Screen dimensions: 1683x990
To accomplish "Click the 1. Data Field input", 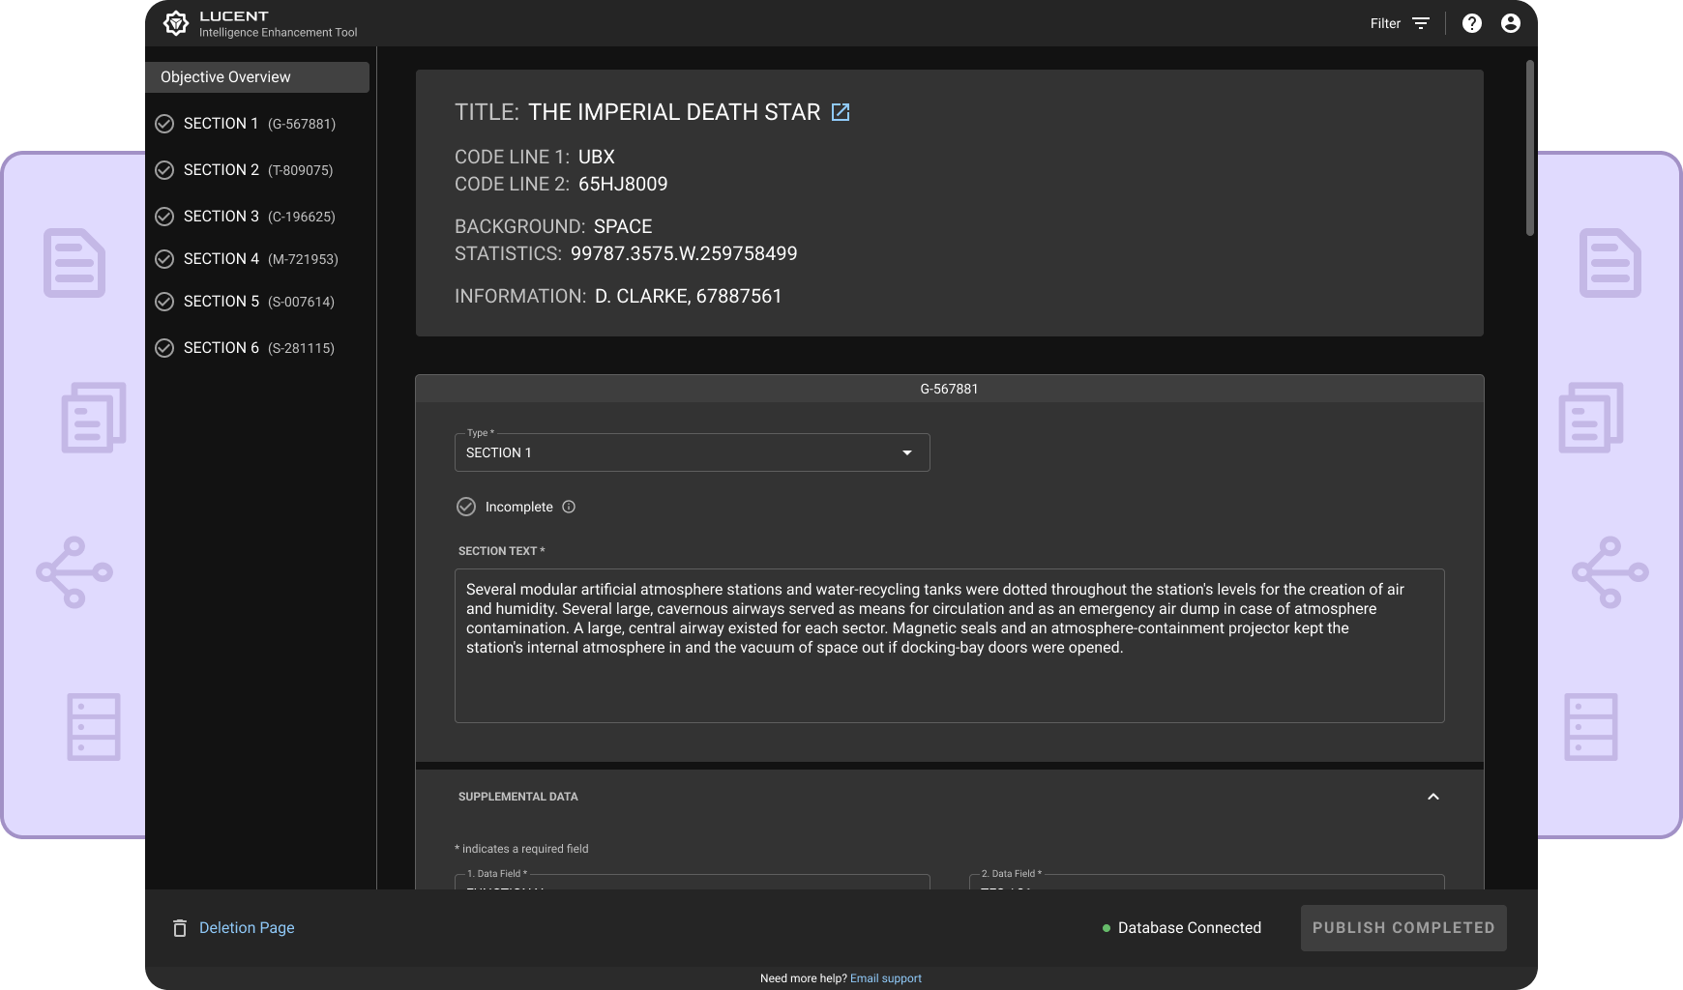I will [693, 882].
